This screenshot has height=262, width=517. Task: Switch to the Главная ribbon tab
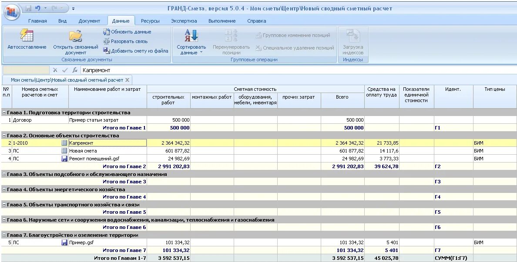click(x=37, y=21)
